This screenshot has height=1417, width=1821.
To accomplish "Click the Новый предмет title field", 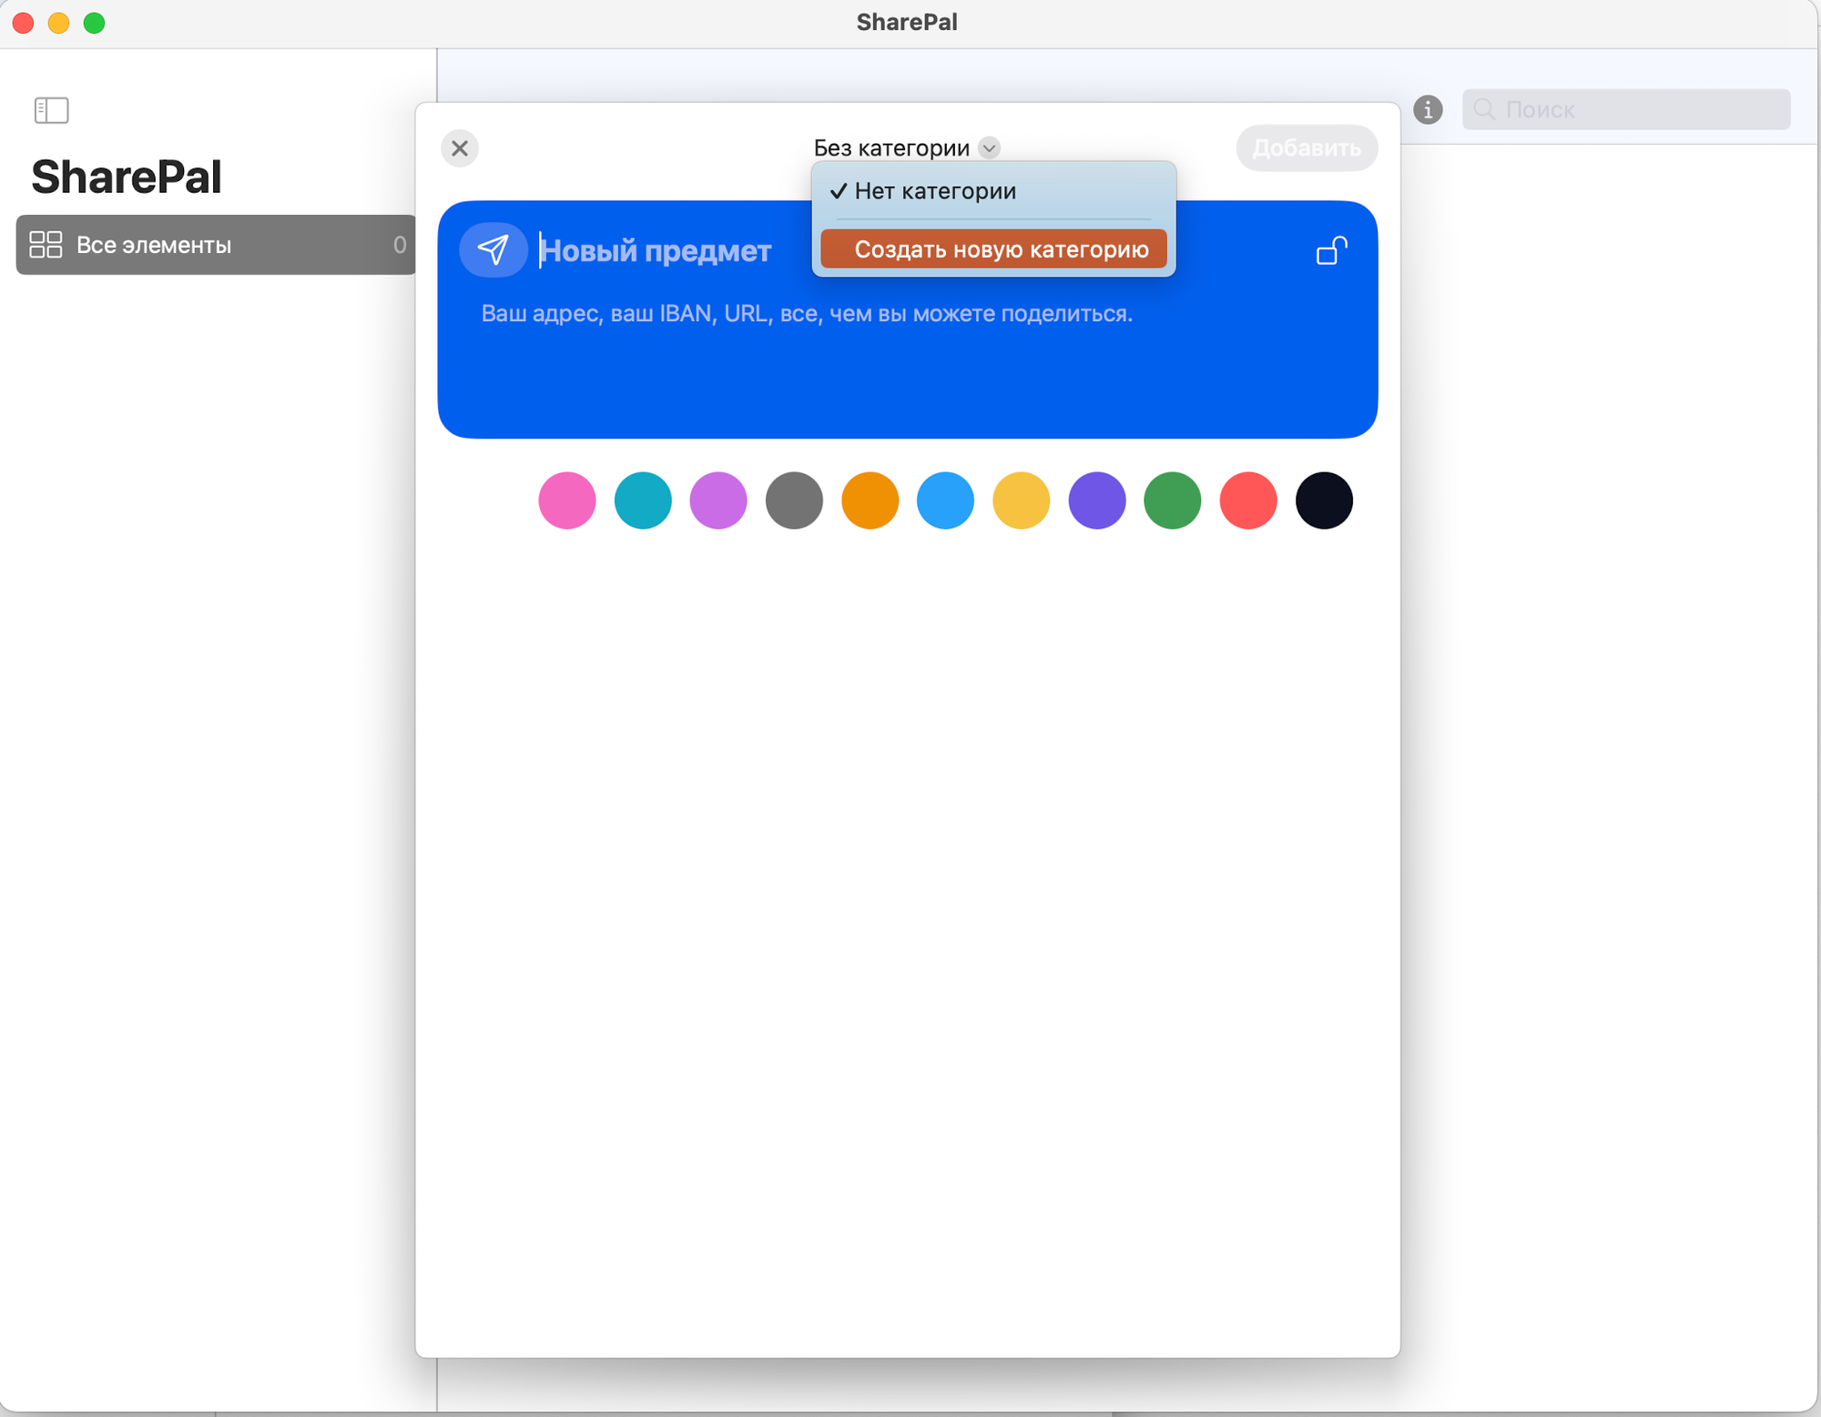I will [x=656, y=250].
